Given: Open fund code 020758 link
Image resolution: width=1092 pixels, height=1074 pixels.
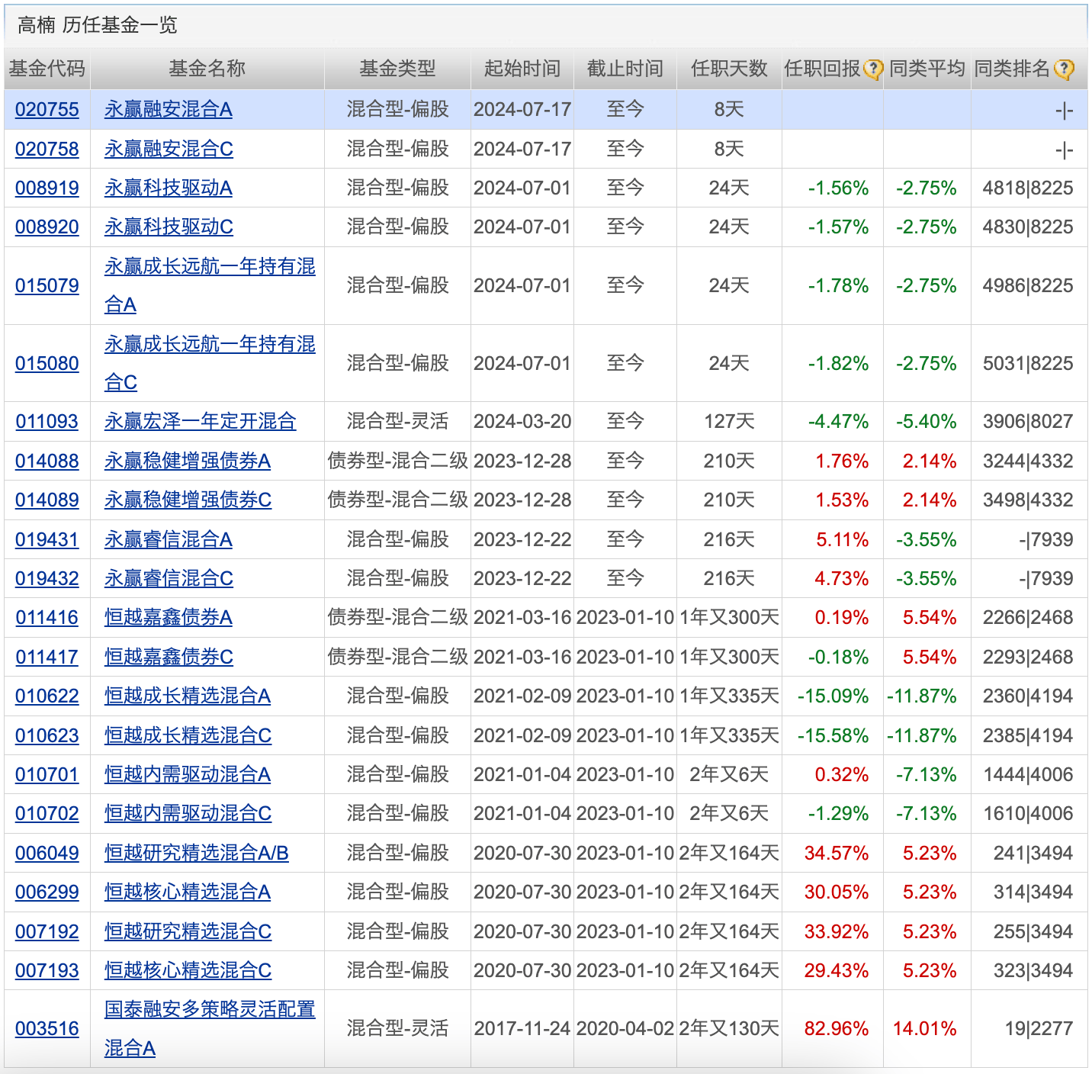Looking at the screenshot, I should [47, 149].
